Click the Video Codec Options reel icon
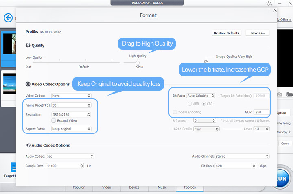 tap(28, 84)
